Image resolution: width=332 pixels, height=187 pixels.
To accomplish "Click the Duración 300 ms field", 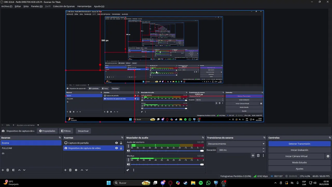I will pos(239,150).
